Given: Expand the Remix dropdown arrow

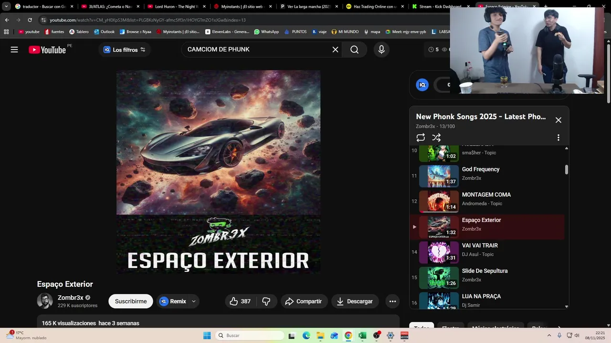Looking at the screenshot, I should 194,301.
